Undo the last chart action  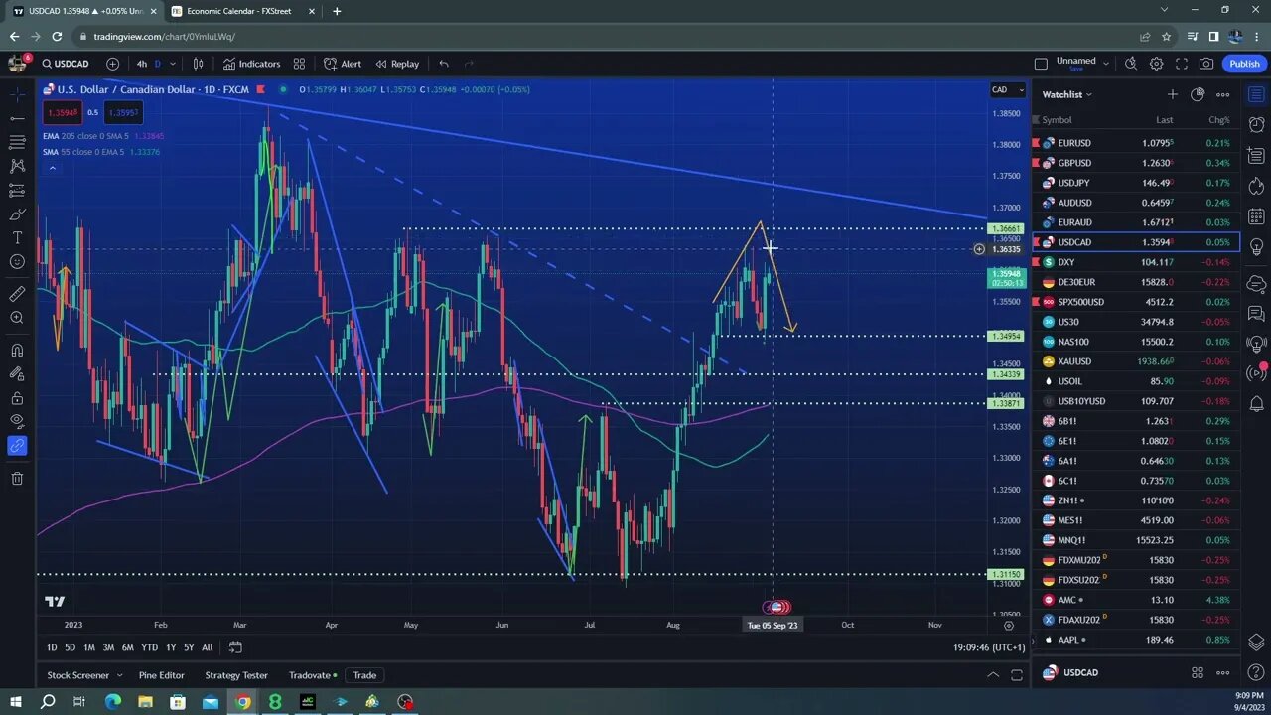[x=444, y=64]
